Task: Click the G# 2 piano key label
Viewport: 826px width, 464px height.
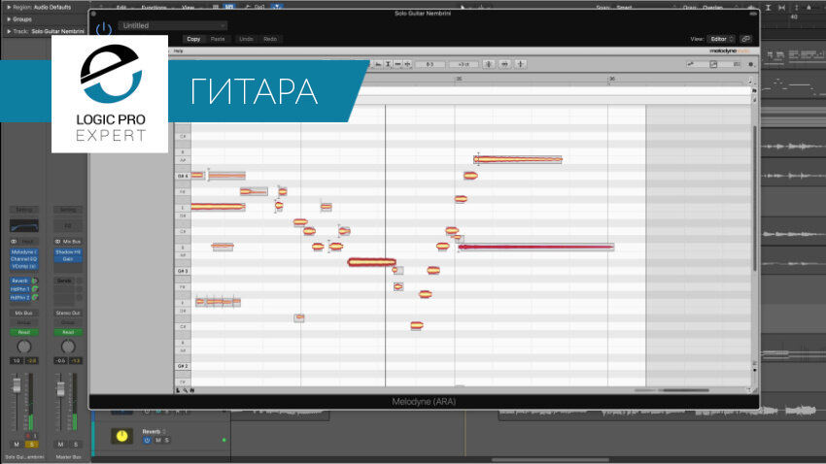Action: 183,366
